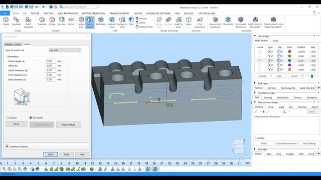Open the Angle measurement tab
Screen dimensions: 321x180
point(281,107)
